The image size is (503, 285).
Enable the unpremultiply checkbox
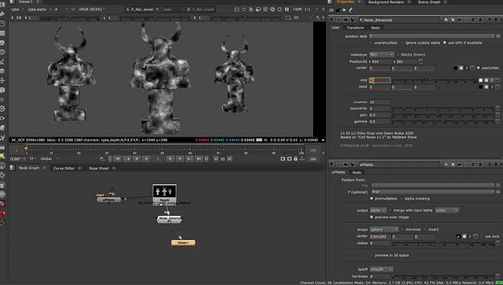(x=371, y=43)
